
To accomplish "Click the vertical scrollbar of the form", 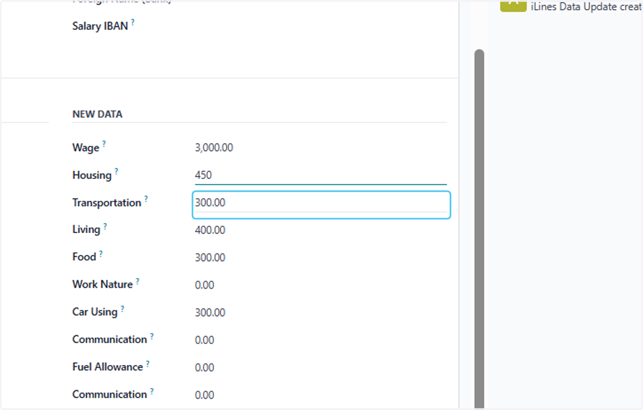I will tap(479, 229).
